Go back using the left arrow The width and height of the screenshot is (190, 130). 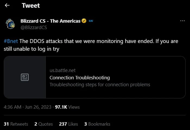pos(7,5)
